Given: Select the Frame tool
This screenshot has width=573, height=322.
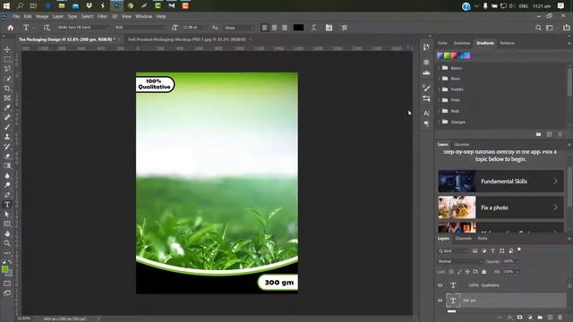Looking at the screenshot, I should point(7,97).
